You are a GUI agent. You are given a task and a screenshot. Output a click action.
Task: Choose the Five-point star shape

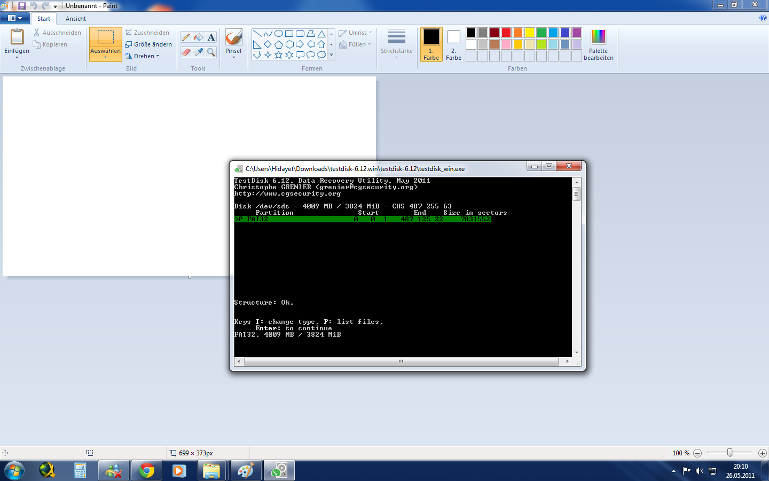point(278,55)
